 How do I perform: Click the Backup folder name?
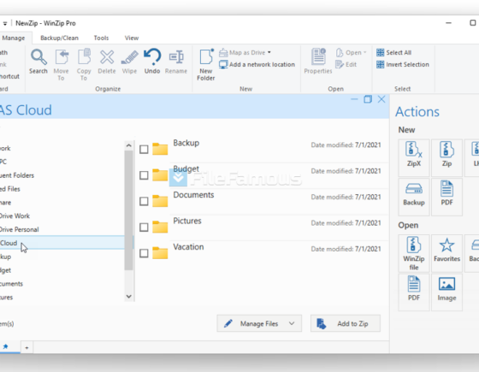186,143
